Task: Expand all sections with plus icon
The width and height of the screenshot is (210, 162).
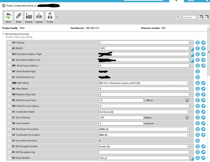Action: pos(201,17)
